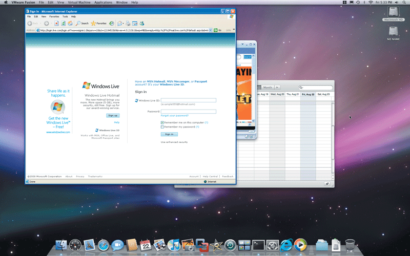Image resolution: width=410 pixels, height=256 pixels.
Task: Open Applications menu in Mac menu bar
Action: point(104,3)
